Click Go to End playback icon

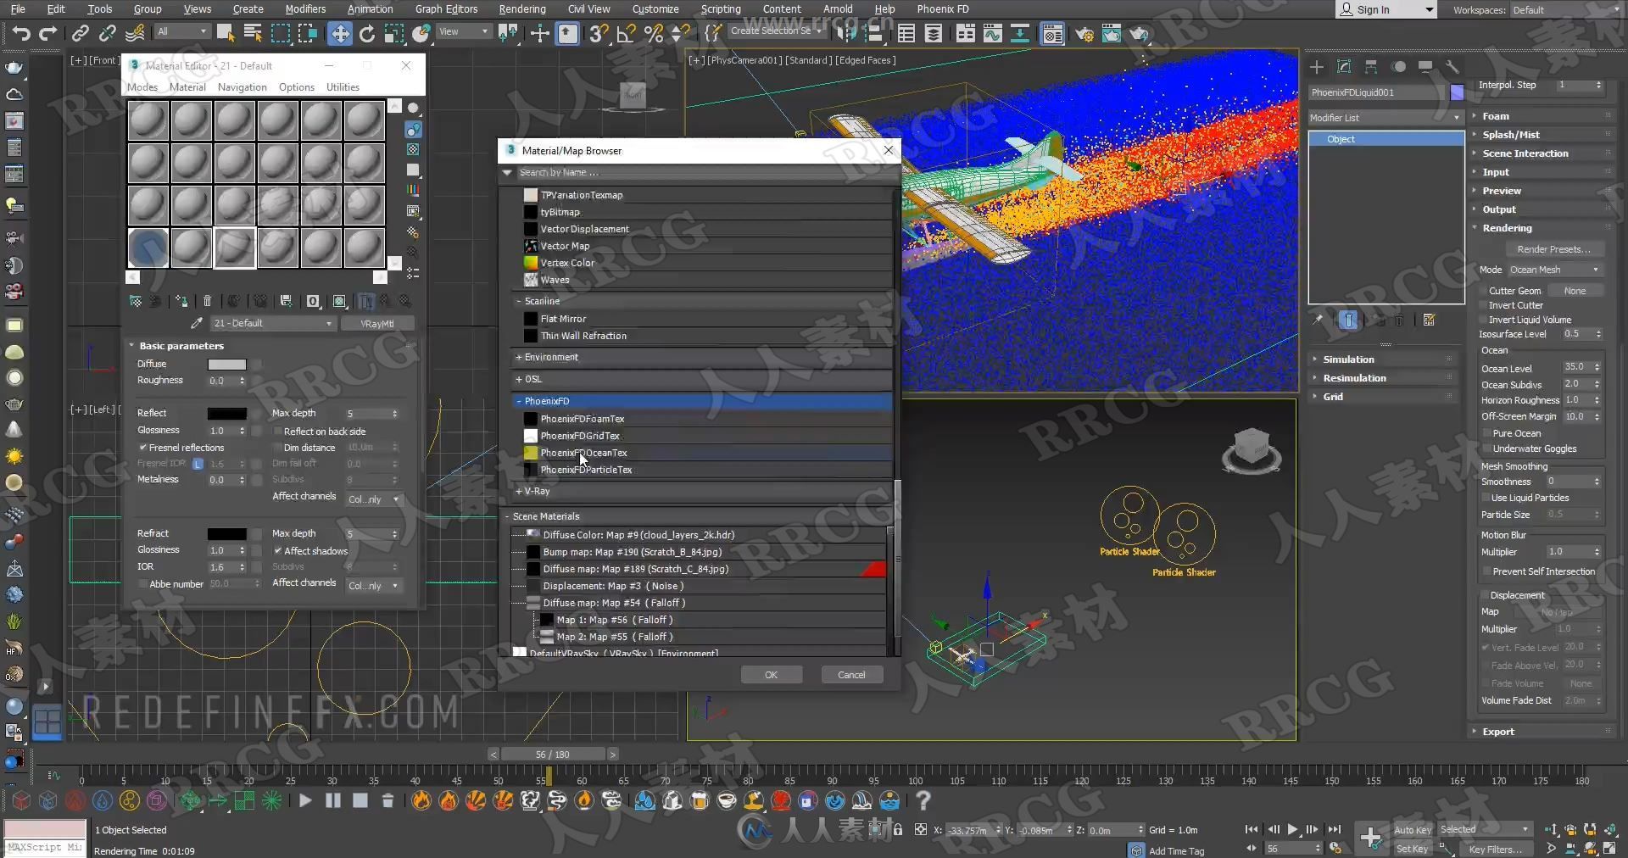pyautogui.click(x=1334, y=830)
